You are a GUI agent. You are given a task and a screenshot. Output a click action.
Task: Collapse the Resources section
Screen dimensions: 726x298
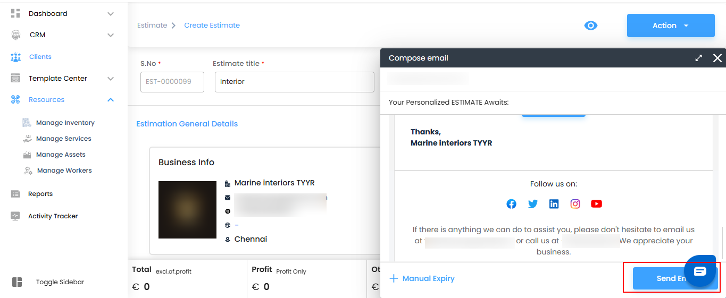click(x=111, y=100)
